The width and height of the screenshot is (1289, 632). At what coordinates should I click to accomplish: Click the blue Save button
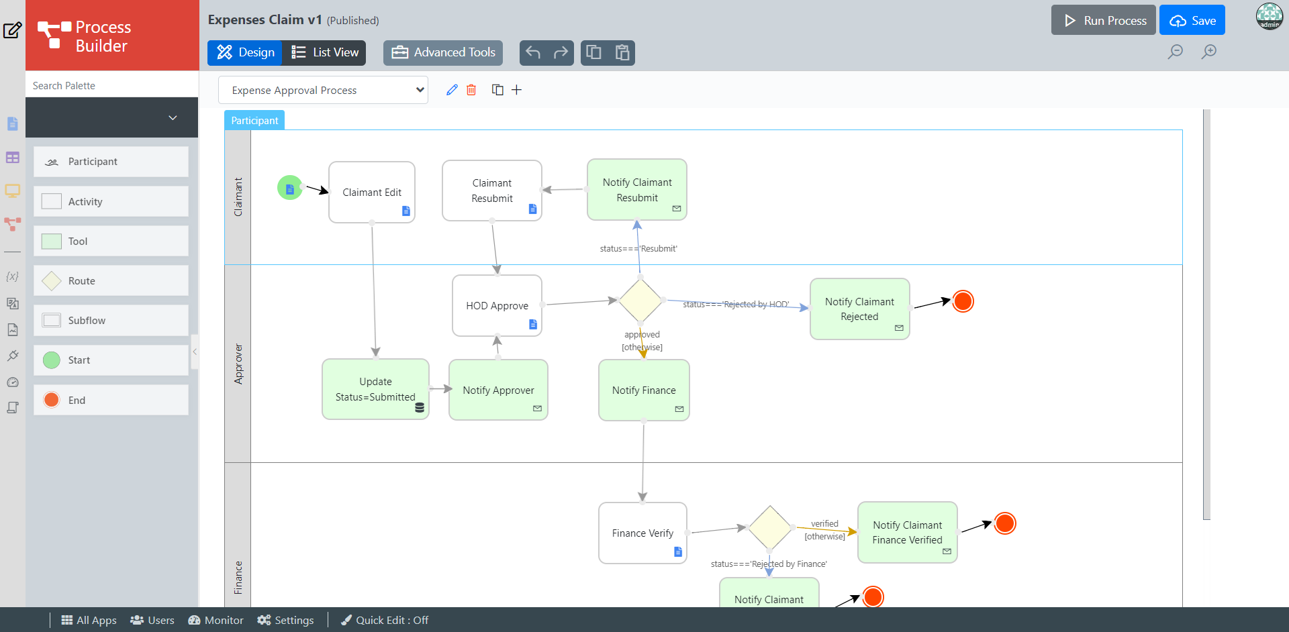pyautogui.click(x=1192, y=21)
